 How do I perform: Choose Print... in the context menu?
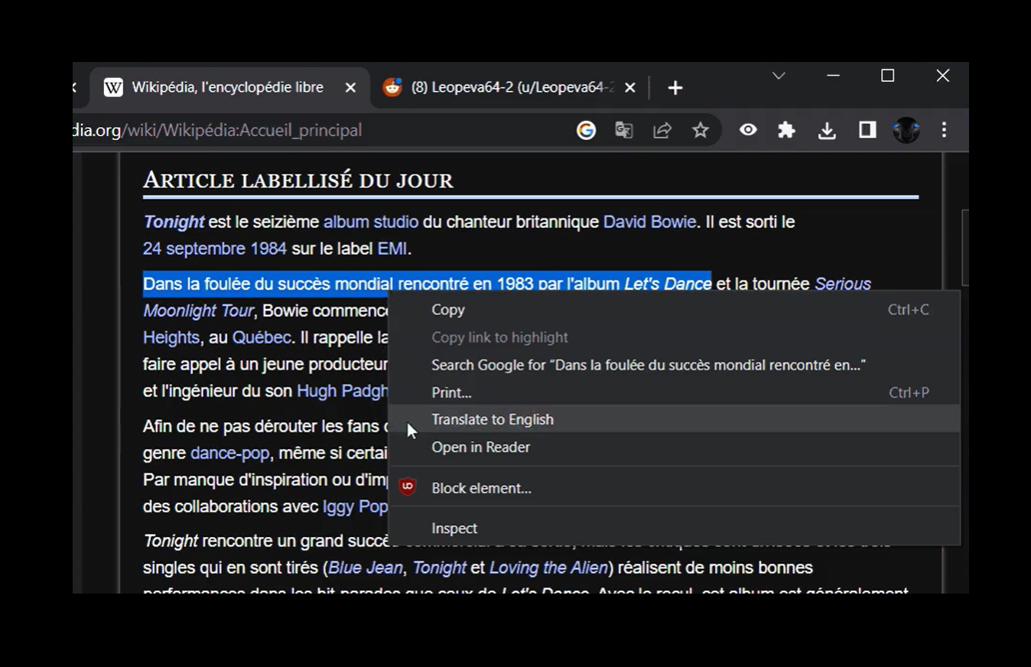[674, 392]
